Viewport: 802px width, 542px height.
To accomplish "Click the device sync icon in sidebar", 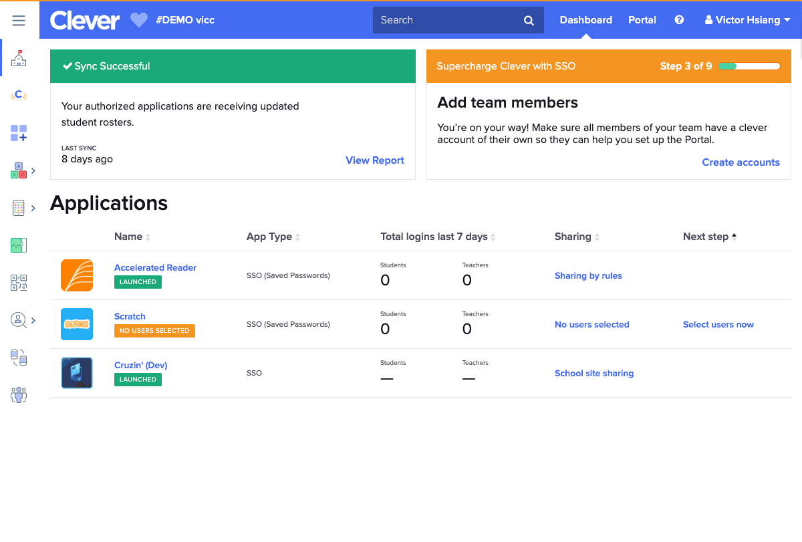I will (19, 358).
